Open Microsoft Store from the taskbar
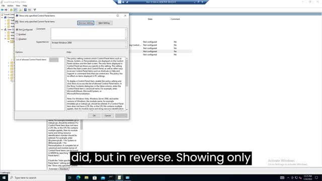 pos(95,177)
